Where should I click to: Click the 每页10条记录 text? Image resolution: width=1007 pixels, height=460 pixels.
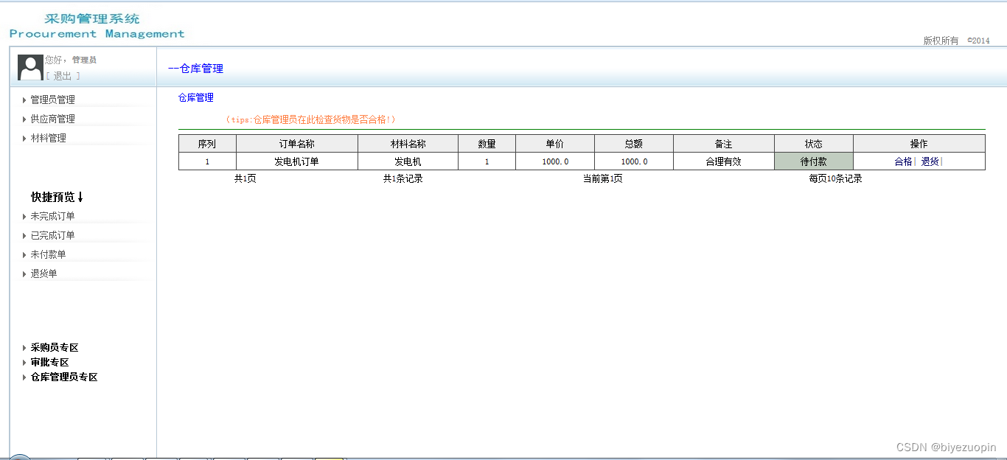835,178
